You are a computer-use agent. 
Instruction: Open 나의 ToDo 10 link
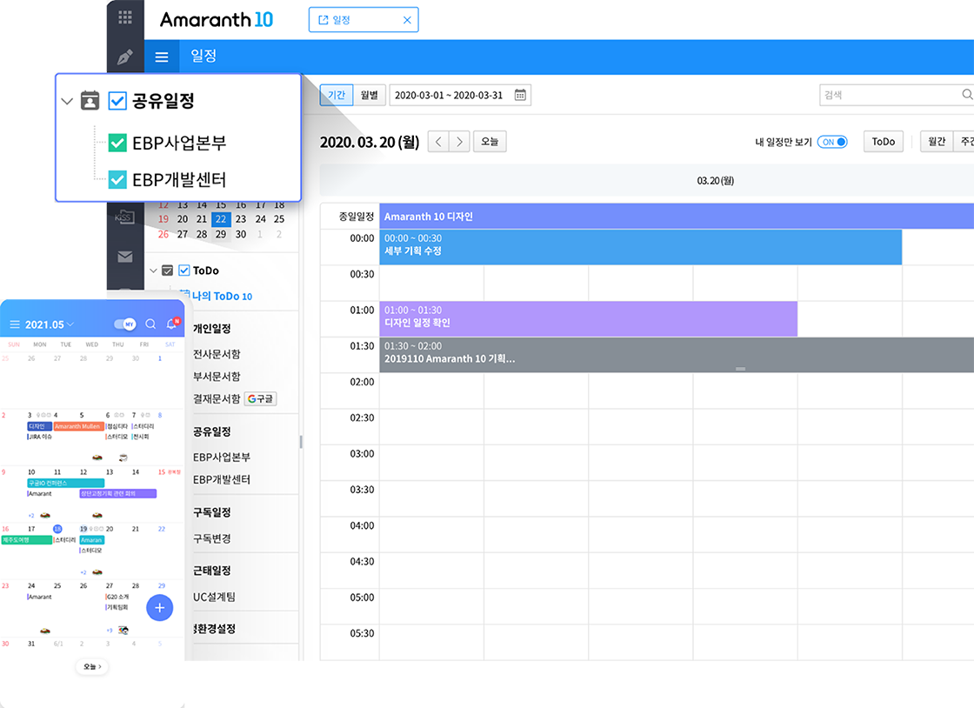click(x=222, y=297)
